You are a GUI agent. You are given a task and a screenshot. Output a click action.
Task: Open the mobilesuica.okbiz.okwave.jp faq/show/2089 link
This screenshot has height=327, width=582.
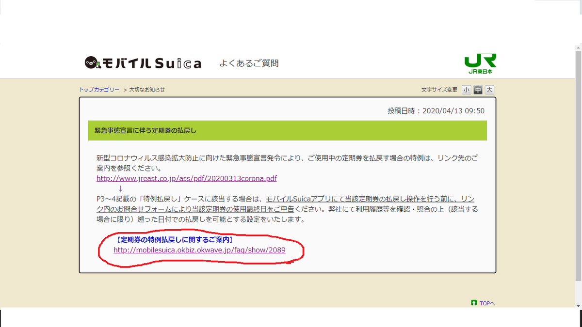point(199,250)
